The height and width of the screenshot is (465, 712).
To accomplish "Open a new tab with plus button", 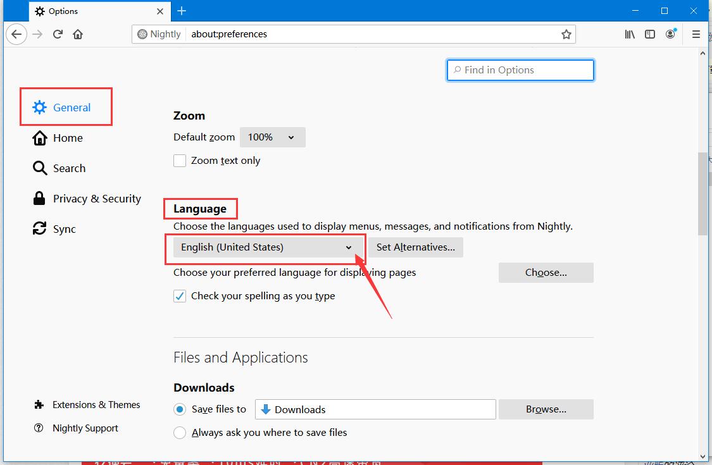I will (x=182, y=11).
